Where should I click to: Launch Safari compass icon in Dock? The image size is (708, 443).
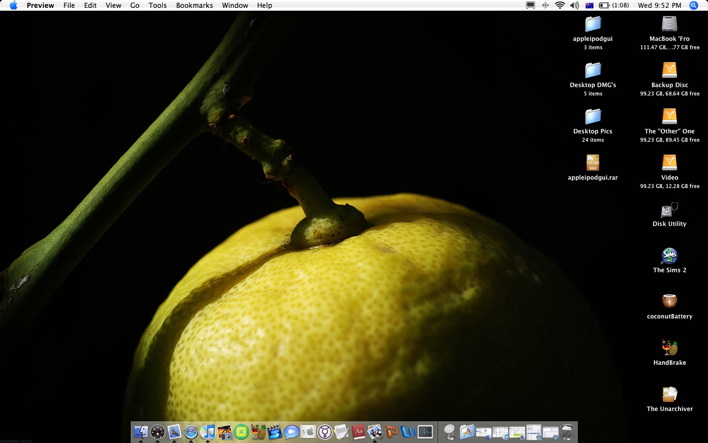pyautogui.click(x=191, y=432)
